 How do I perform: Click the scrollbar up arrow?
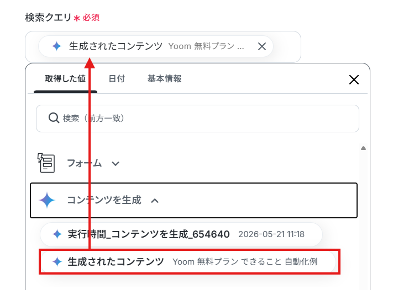coord(363,148)
